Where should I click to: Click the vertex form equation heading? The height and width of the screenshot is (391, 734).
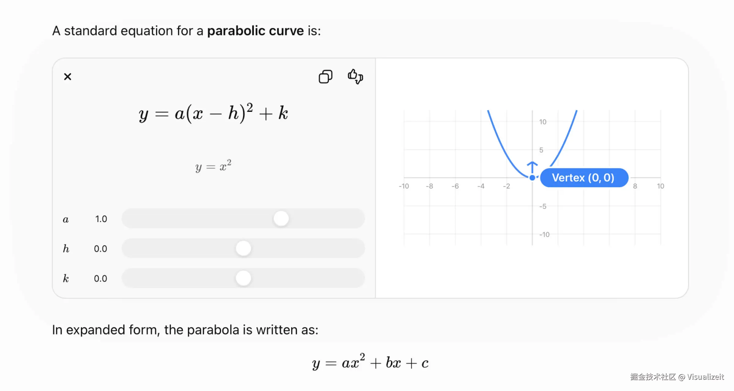pyautogui.click(x=213, y=113)
